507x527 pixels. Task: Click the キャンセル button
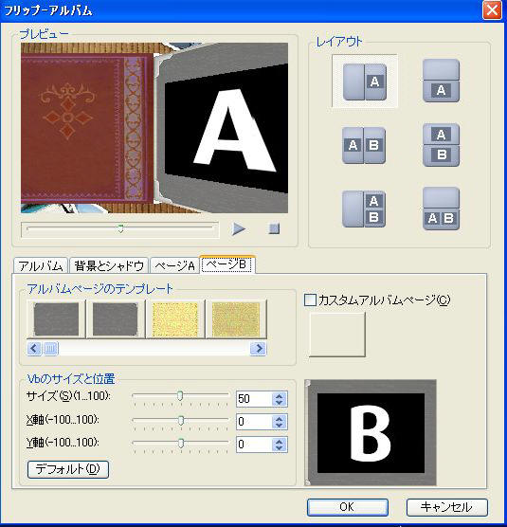click(447, 507)
